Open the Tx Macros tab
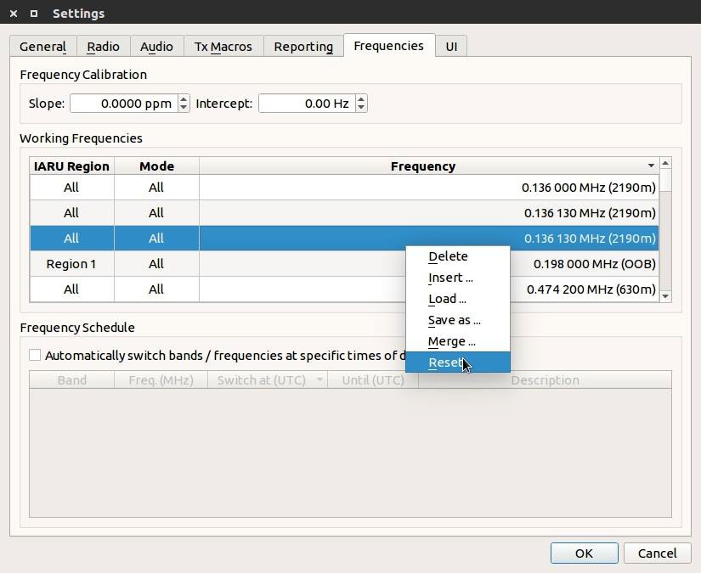This screenshot has width=701, height=573. point(223,47)
